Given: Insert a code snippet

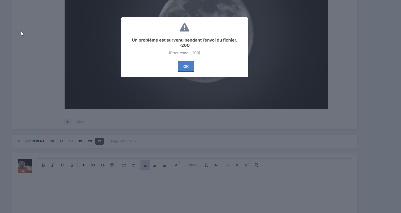Looking at the screenshot, I should click(103, 165).
